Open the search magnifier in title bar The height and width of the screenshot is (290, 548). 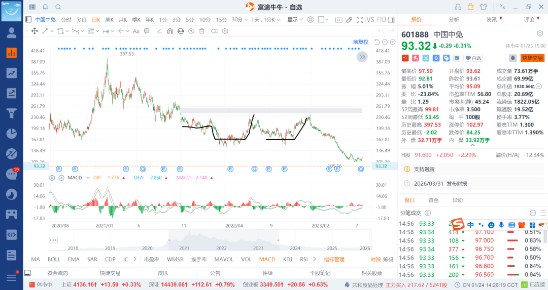[58, 7]
